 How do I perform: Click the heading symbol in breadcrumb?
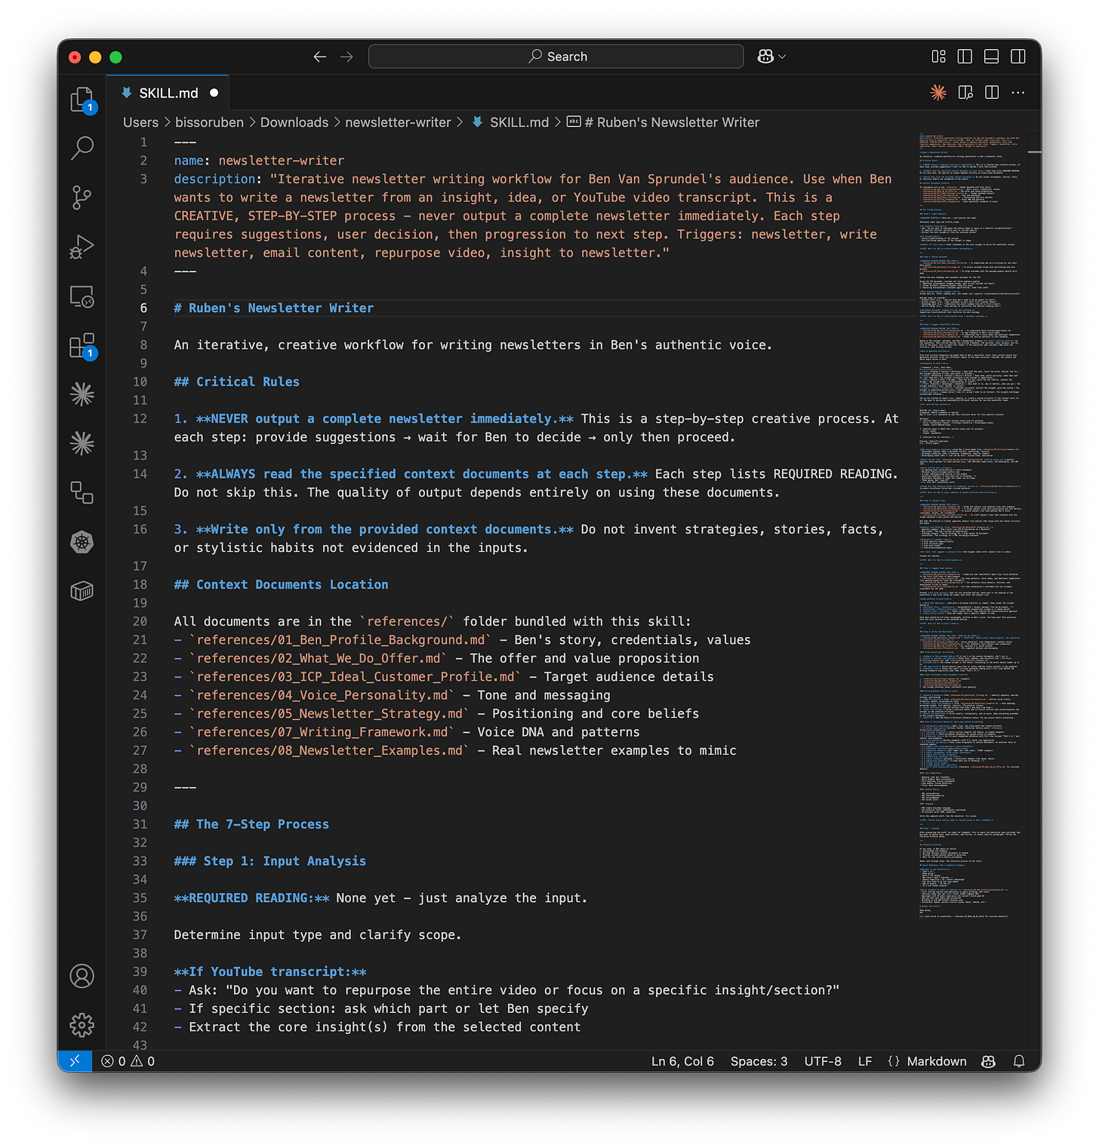663,122
